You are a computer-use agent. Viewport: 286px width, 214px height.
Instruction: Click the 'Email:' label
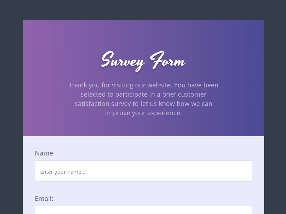[x=44, y=198]
